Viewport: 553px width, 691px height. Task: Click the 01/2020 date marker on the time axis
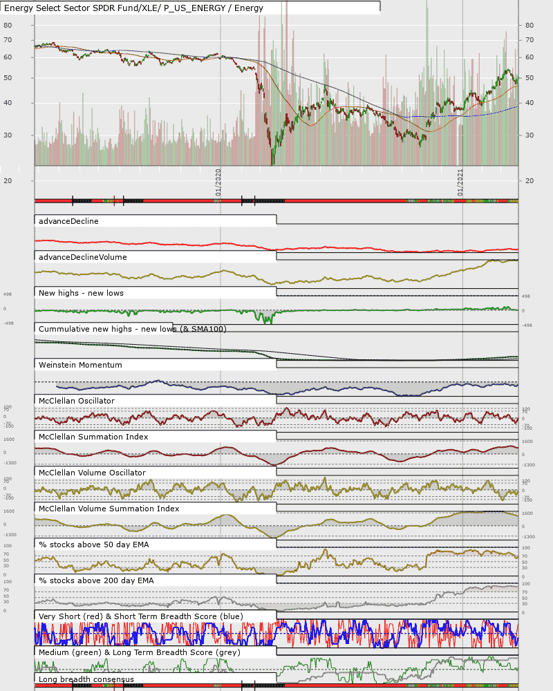click(218, 182)
